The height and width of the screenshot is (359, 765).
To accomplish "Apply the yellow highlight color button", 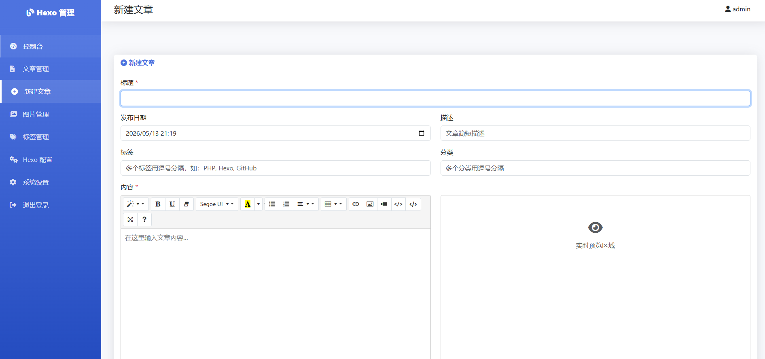I will tap(248, 204).
